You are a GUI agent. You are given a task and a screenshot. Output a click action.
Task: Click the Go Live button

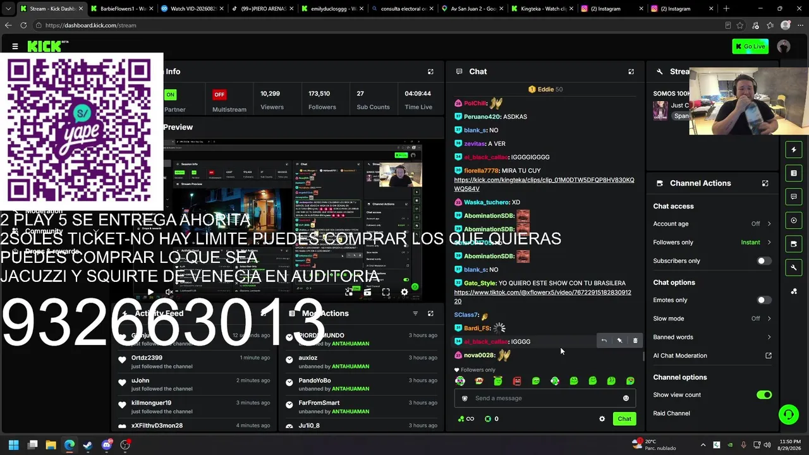pyautogui.click(x=750, y=46)
